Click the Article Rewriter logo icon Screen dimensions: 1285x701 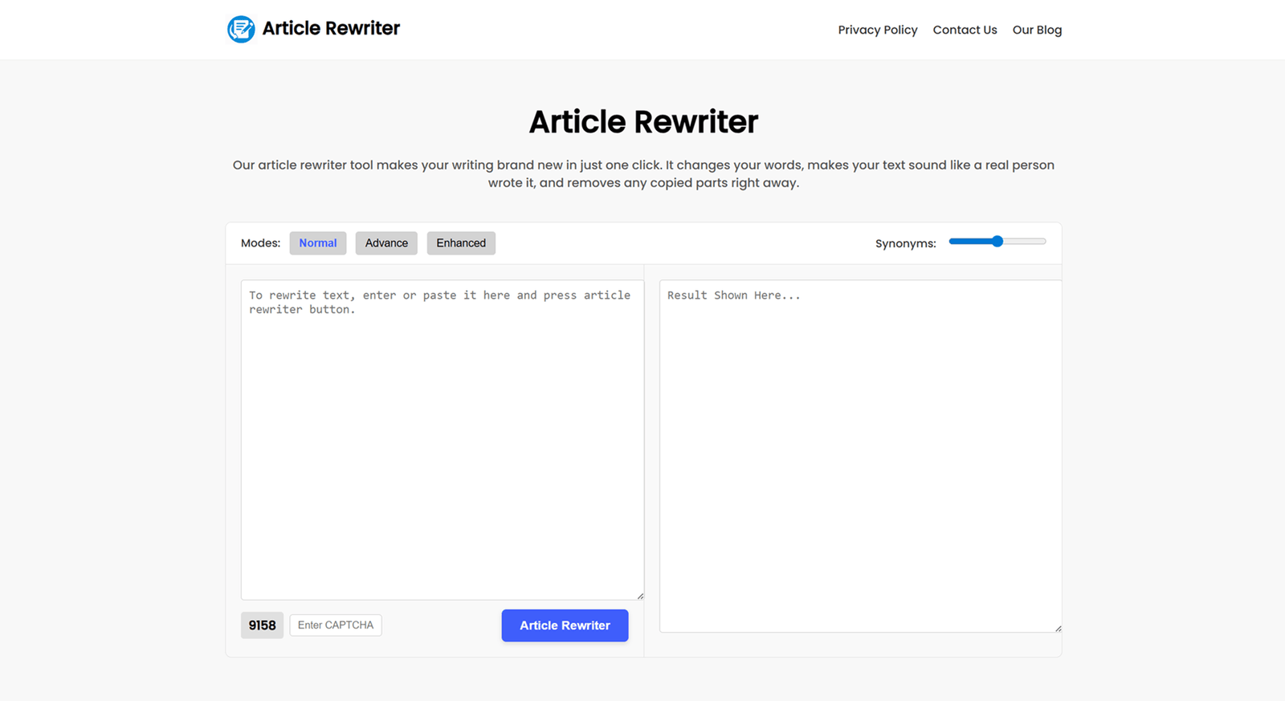click(x=241, y=29)
